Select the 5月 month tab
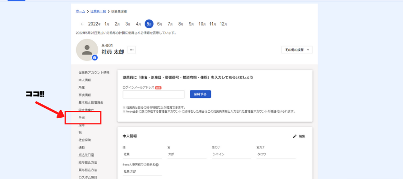Viewport: 403px width, 179px height. (149, 24)
